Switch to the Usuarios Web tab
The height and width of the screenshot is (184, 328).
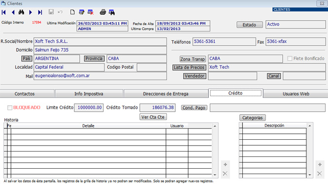coord(296,94)
